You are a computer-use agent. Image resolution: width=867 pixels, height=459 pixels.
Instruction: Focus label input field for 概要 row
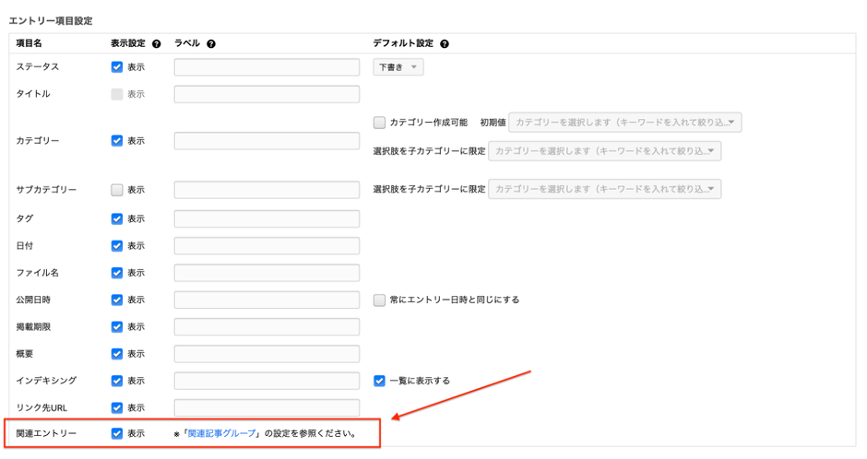tap(267, 354)
